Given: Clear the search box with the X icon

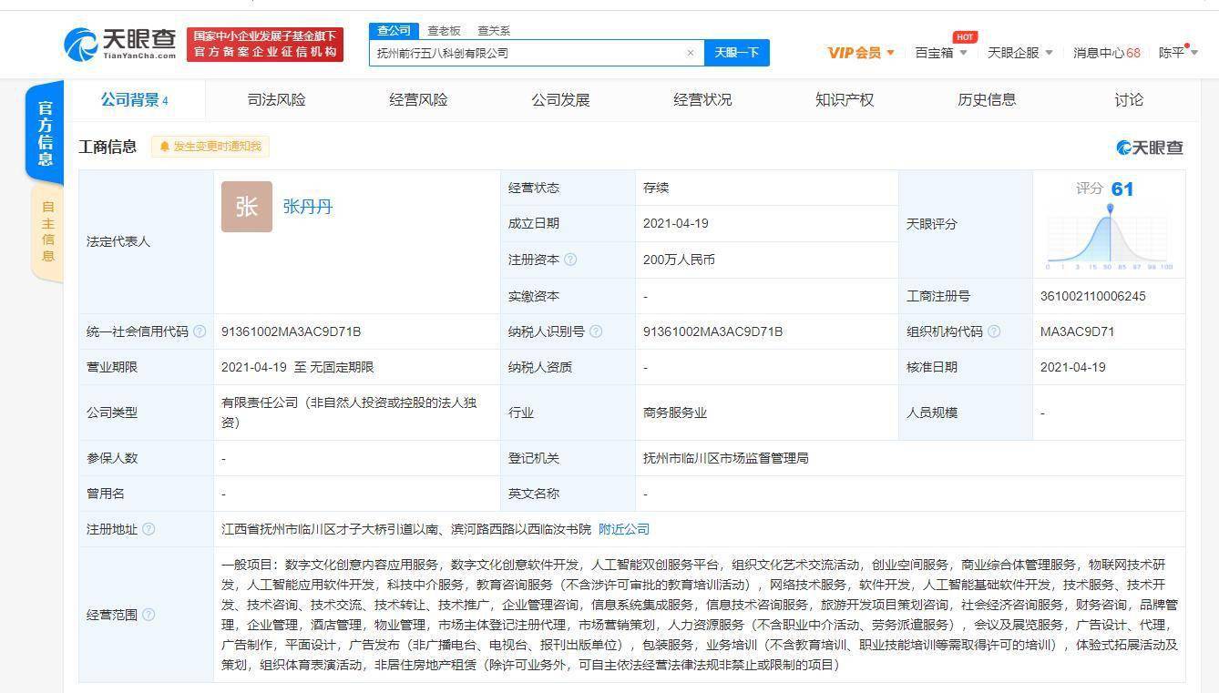Looking at the screenshot, I should (691, 53).
